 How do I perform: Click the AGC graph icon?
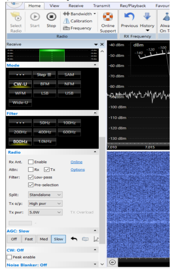96,239
